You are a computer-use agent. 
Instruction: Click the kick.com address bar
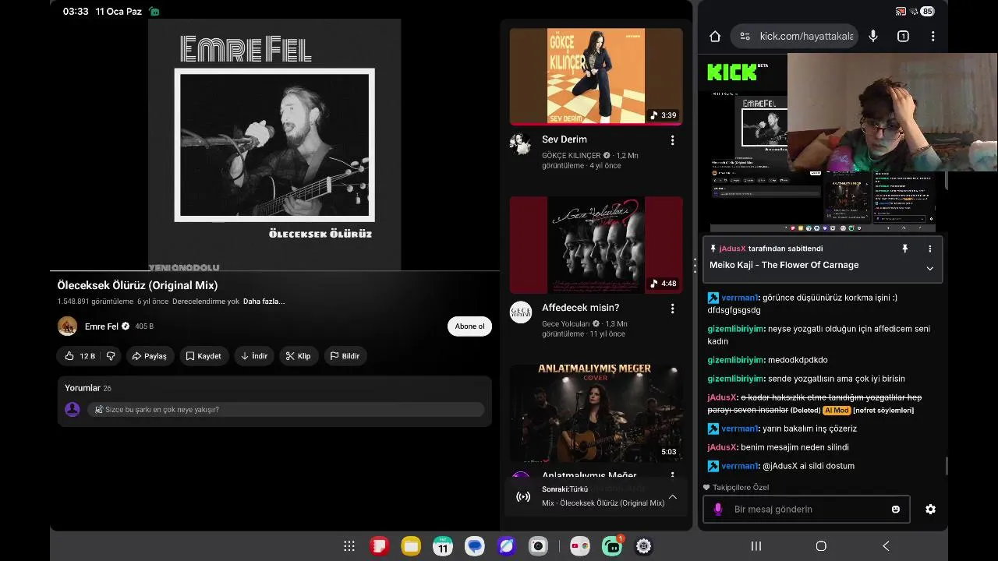806,36
